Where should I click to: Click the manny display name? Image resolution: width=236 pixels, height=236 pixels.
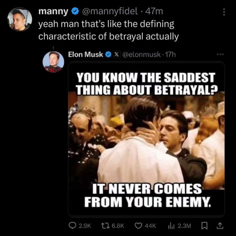(53, 12)
